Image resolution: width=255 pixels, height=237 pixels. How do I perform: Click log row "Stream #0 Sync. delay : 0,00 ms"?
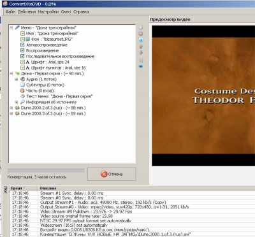pyautogui.click(x=133, y=197)
